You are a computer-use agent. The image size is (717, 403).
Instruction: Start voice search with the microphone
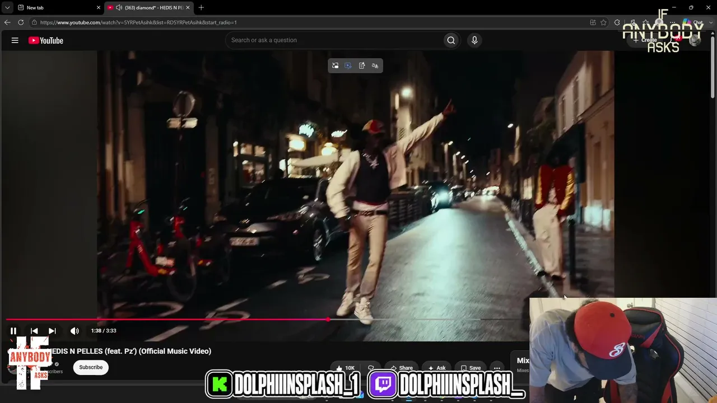pyautogui.click(x=474, y=40)
